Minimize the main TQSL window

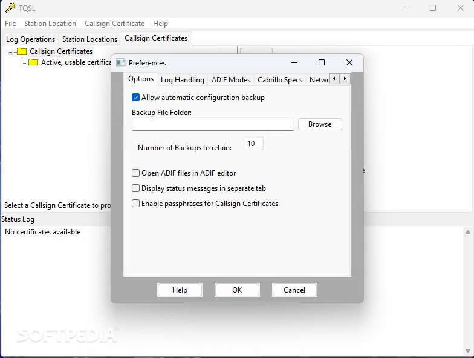(x=406, y=8)
